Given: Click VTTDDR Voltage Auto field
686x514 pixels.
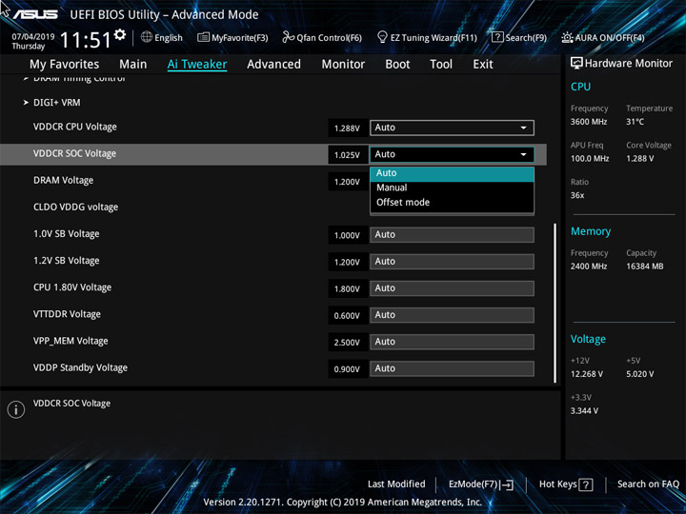Looking at the screenshot, I should [452, 315].
